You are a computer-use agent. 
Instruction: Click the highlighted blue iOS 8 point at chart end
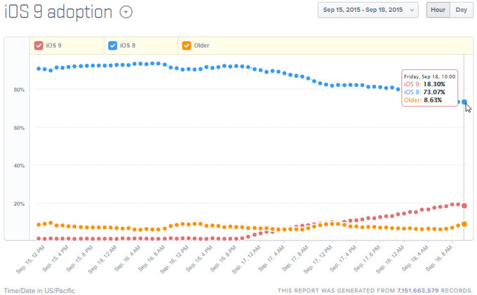point(464,102)
